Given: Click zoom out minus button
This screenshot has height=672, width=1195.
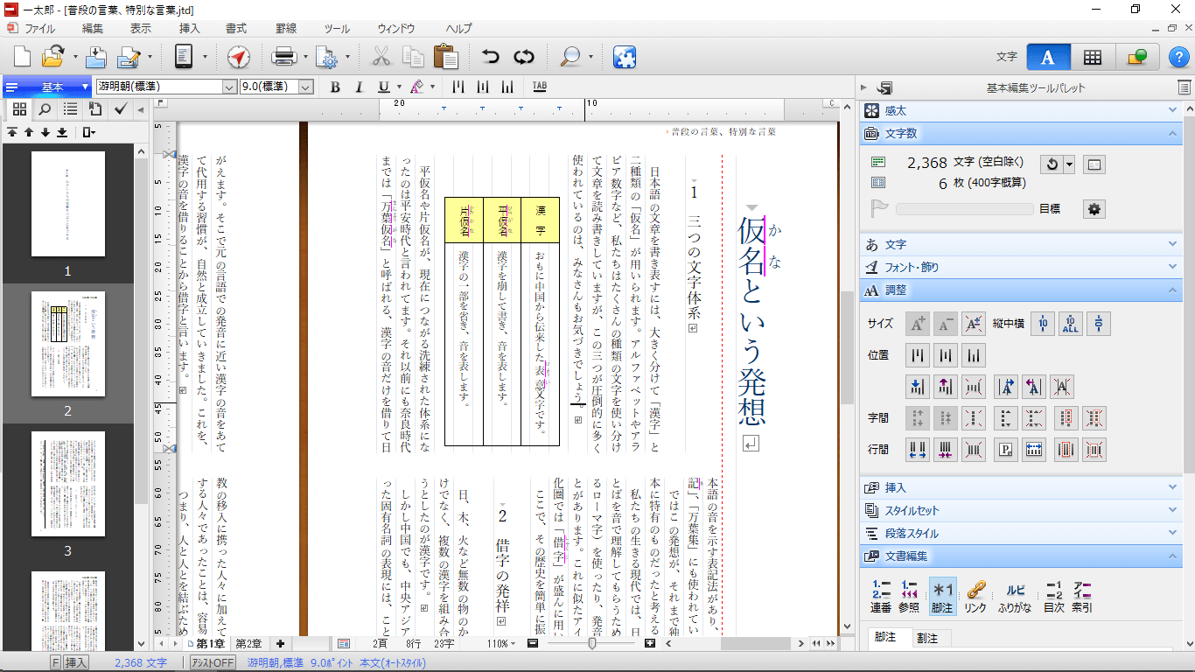Looking at the screenshot, I should [x=533, y=644].
